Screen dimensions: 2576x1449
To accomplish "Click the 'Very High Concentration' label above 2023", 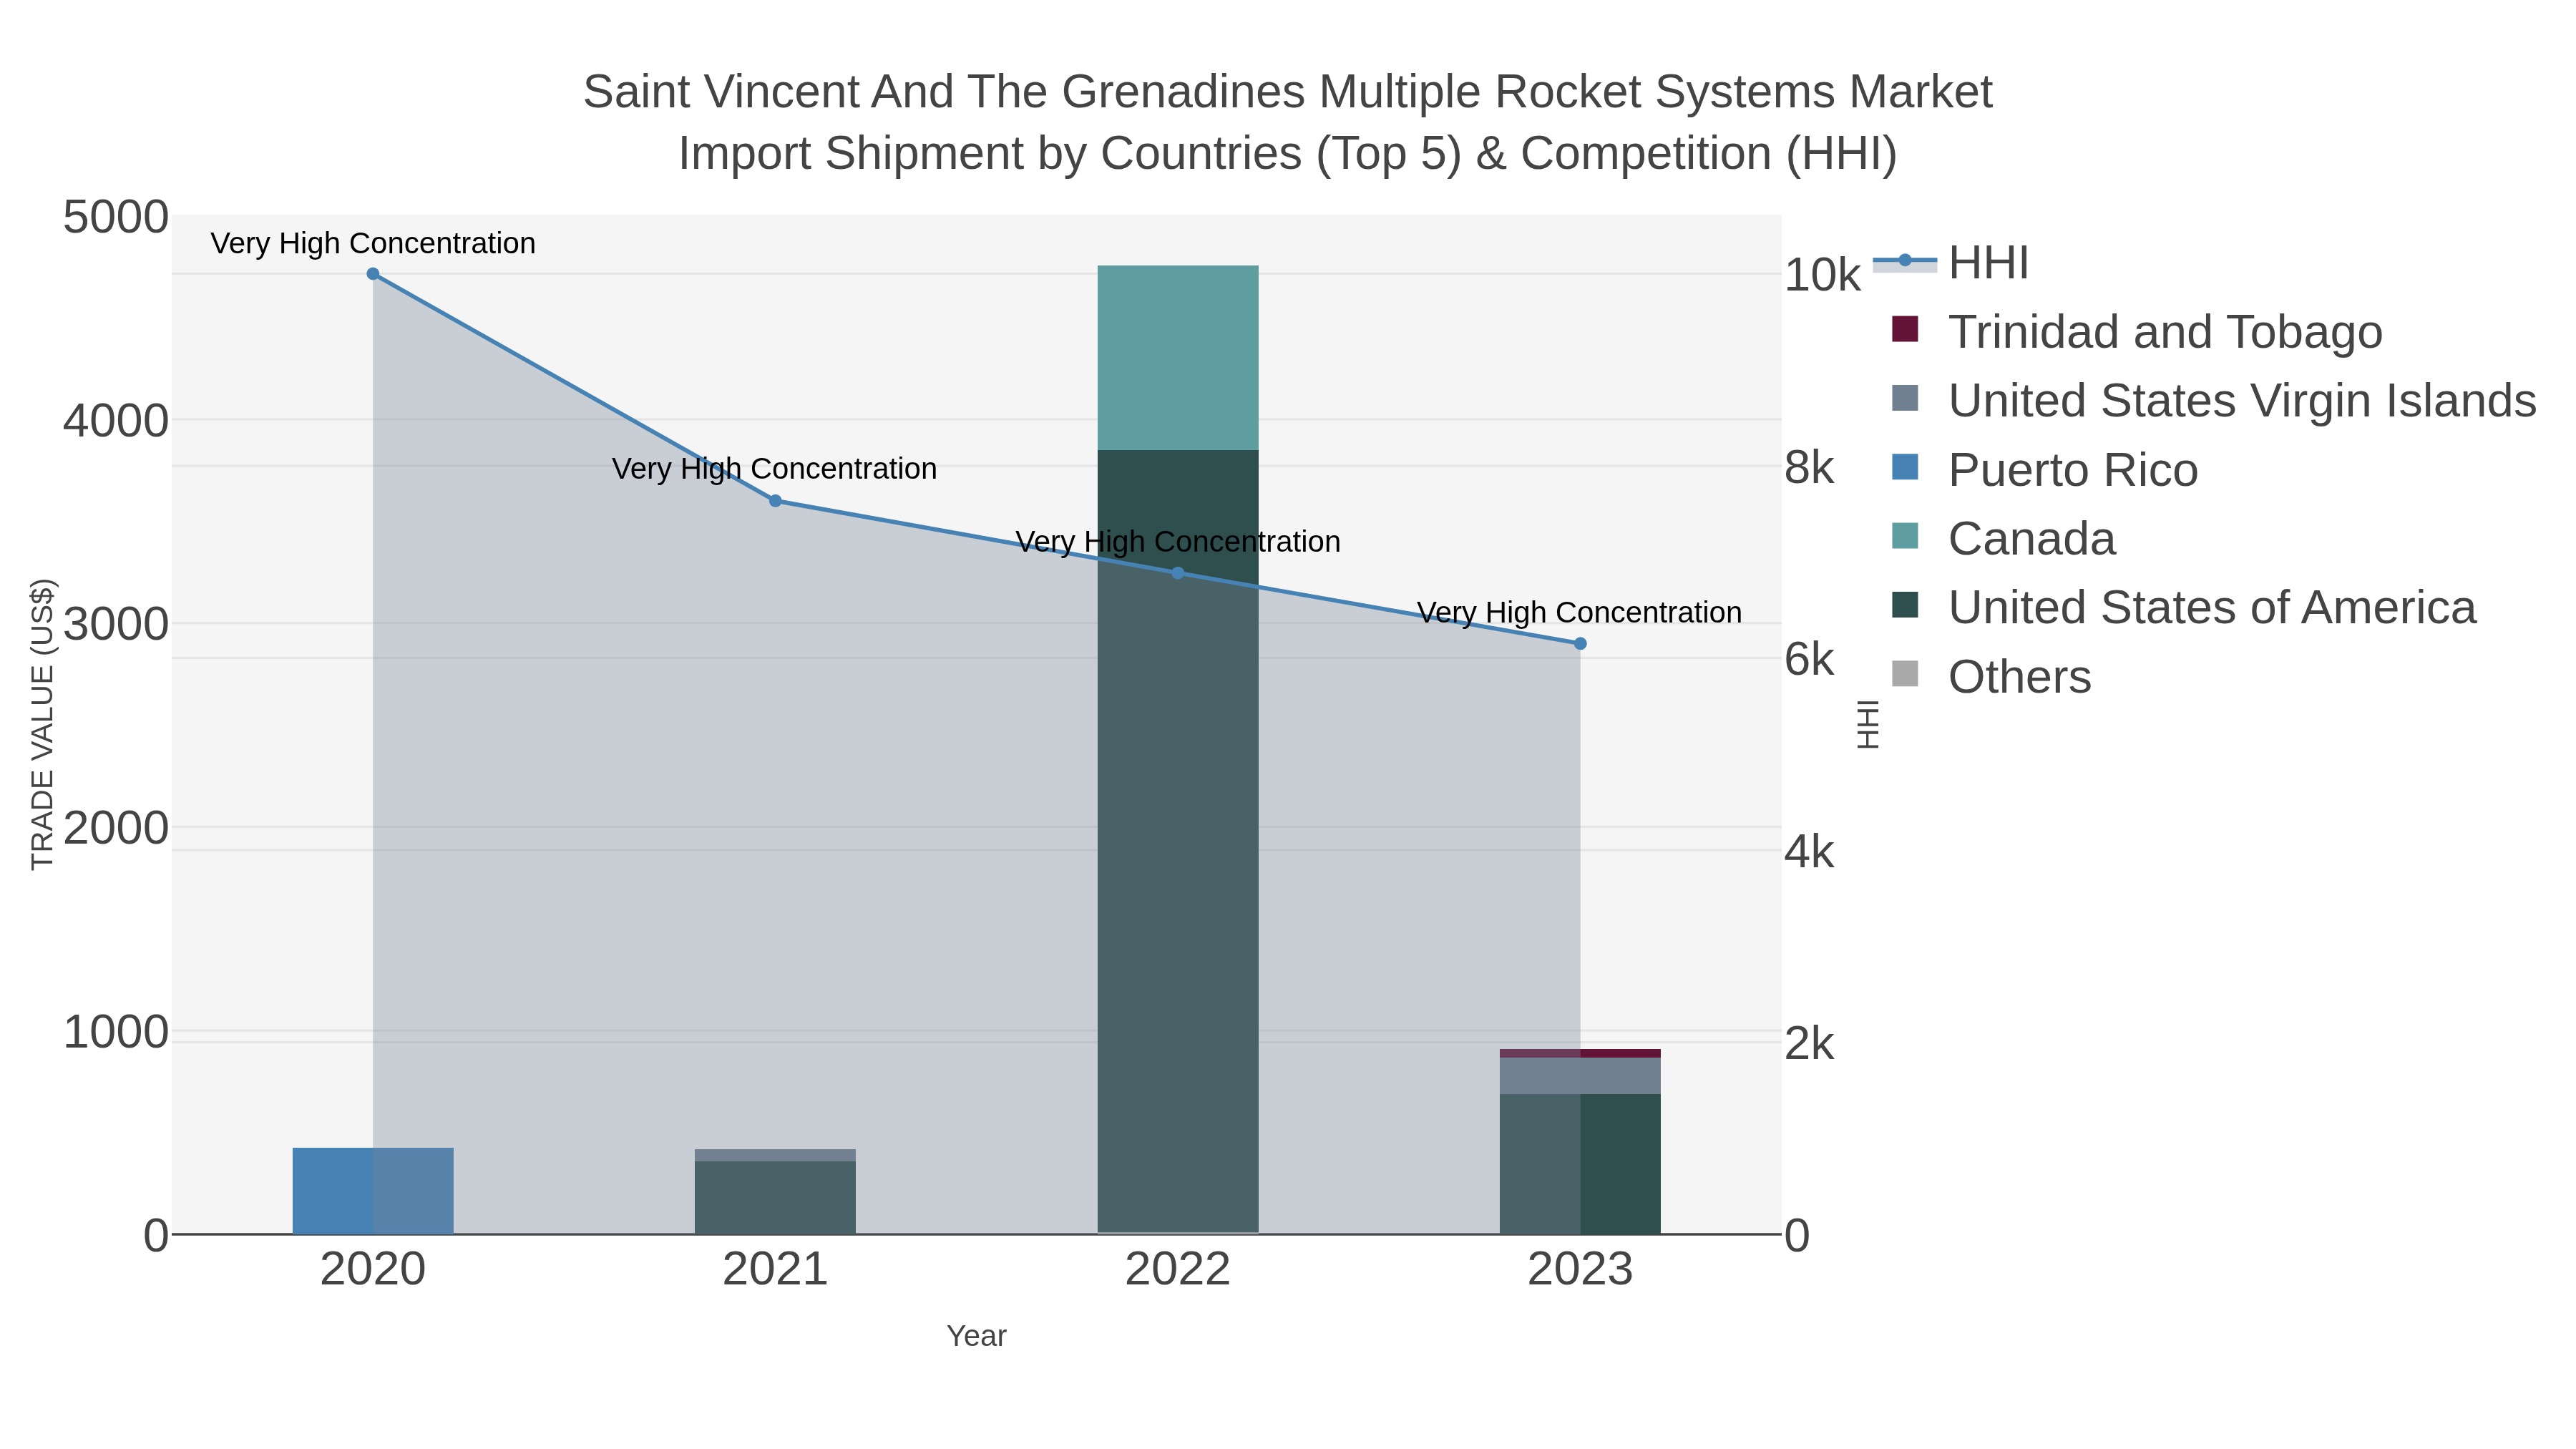I will point(1580,613).
